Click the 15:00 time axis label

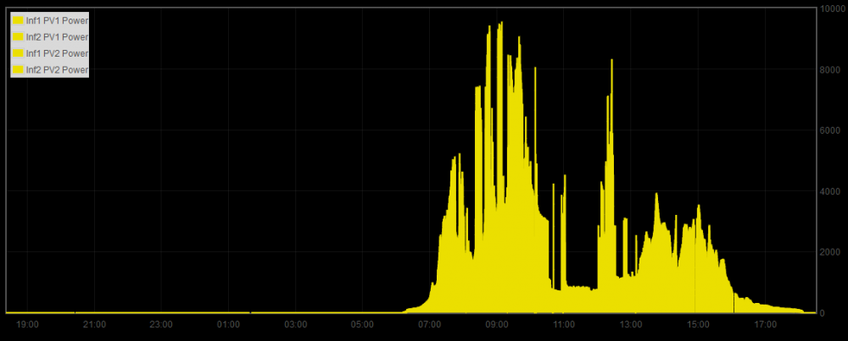coord(698,325)
